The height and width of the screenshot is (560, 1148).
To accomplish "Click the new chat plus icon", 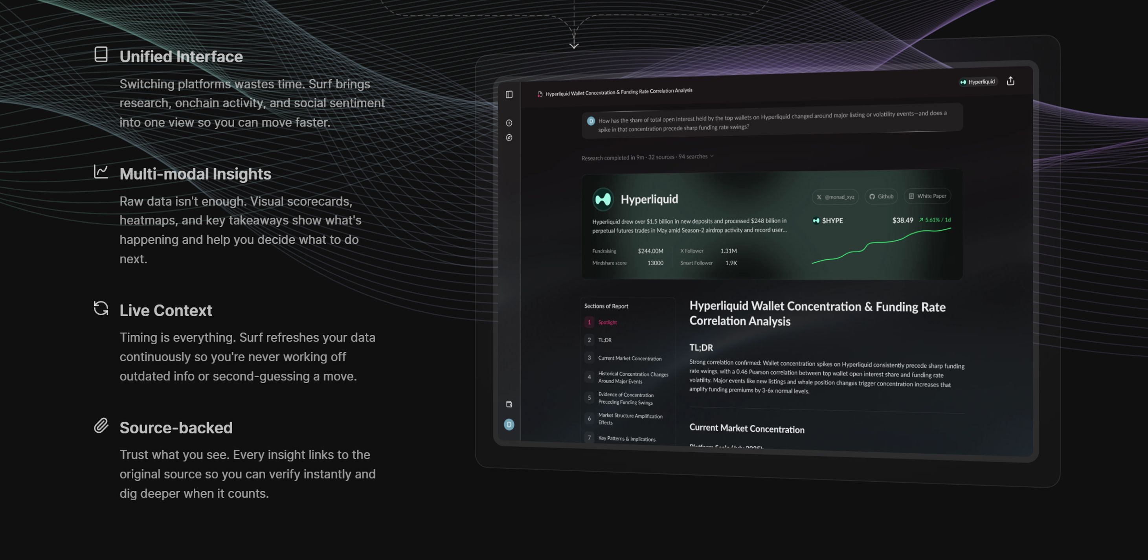I will 509,123.
